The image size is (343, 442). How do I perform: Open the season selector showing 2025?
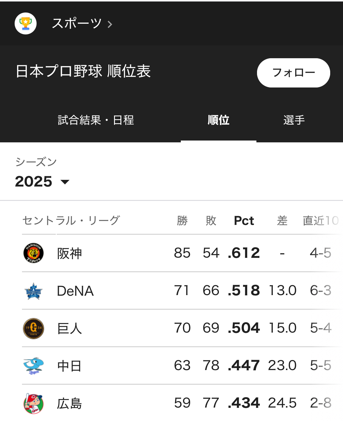pos(34,182)
